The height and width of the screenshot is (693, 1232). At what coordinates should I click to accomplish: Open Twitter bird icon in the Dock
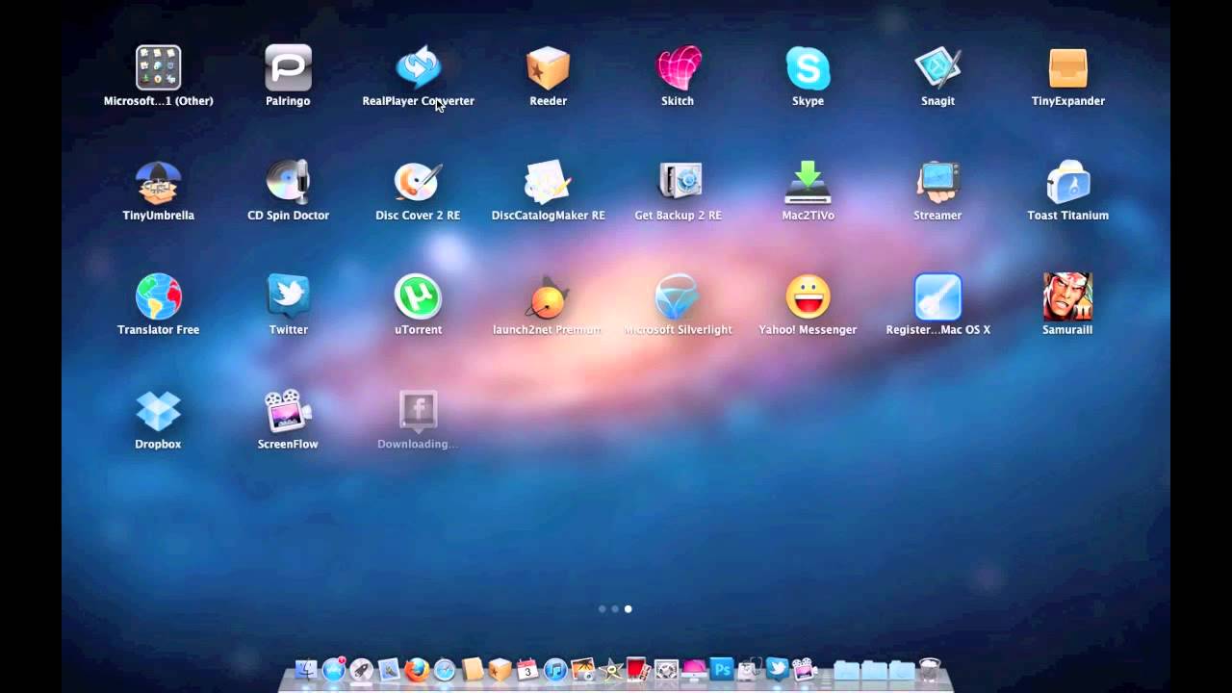click(x=777, y=669)
